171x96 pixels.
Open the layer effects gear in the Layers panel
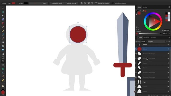click(166, 42)
